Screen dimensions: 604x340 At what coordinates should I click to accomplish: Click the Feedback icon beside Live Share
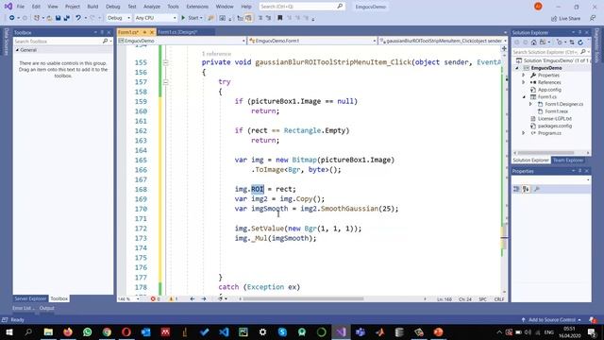593,18
